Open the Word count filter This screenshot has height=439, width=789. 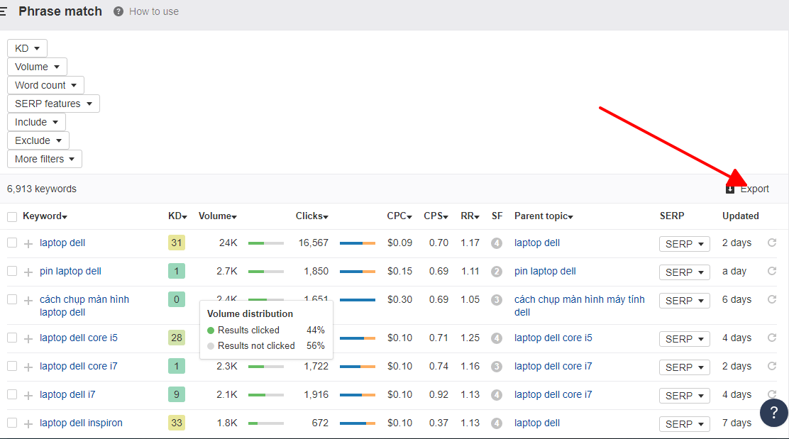(46, 86)
